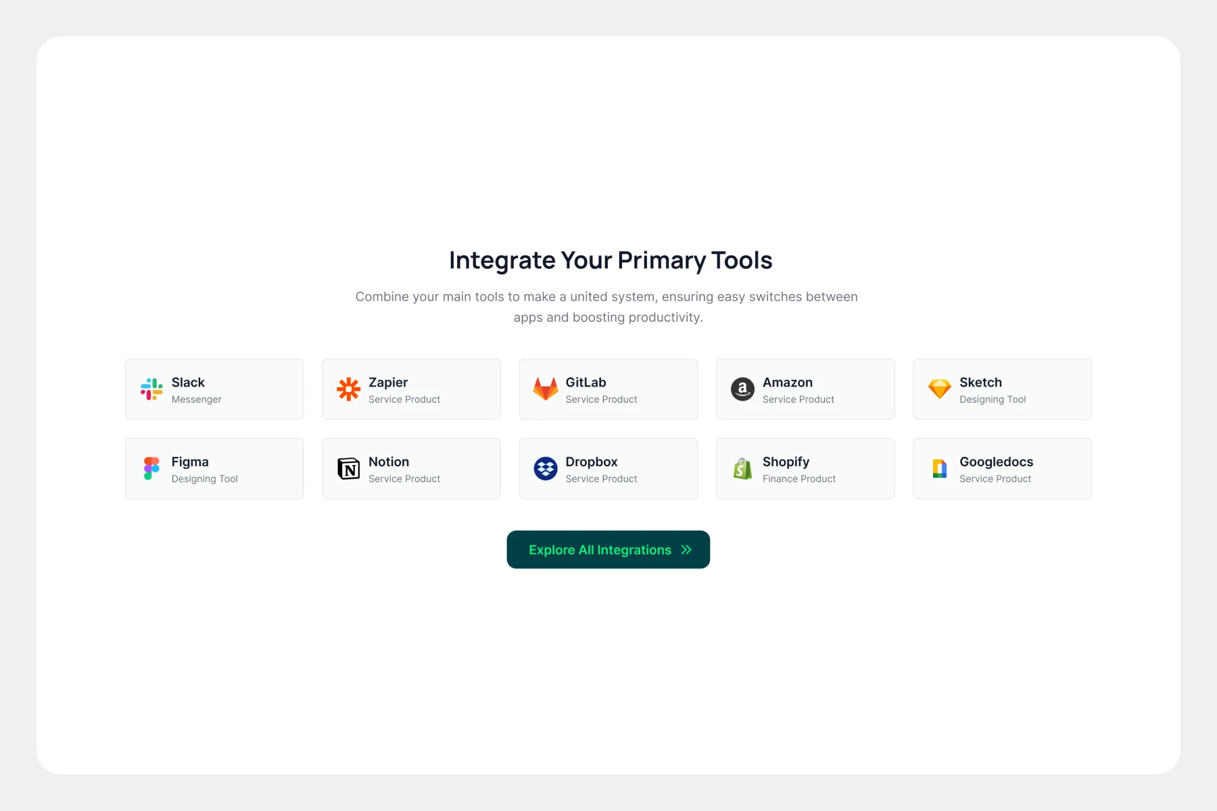Click the Sketch Designing Tool subtitle
The image size is (1217, 811).
coord(992,399)
